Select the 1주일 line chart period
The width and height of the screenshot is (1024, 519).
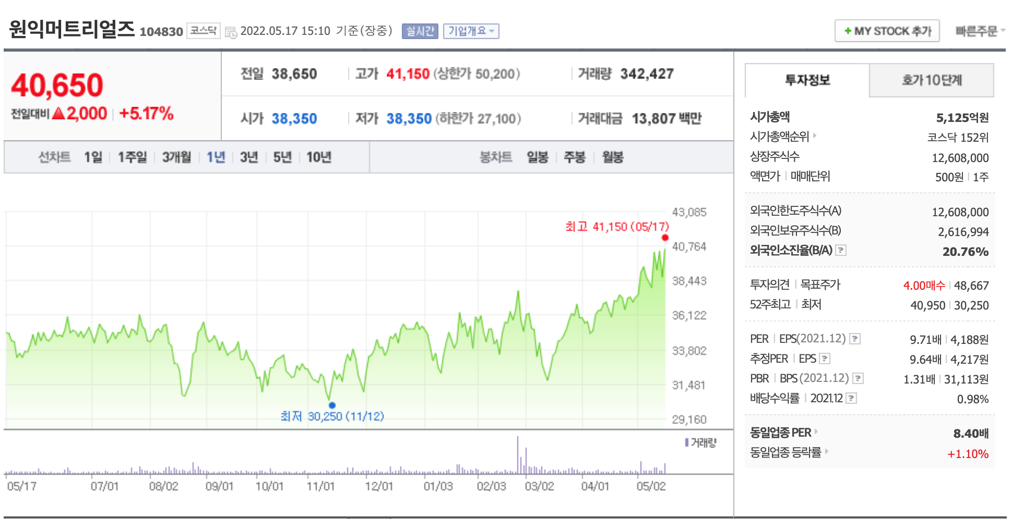(x=132, y=157)
